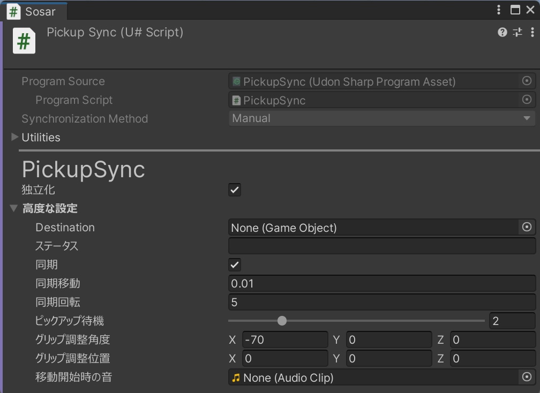The width and height of the screenshot is (540, 393).
Task: Disable the 同期 checkbox
Action: point(234,264)
